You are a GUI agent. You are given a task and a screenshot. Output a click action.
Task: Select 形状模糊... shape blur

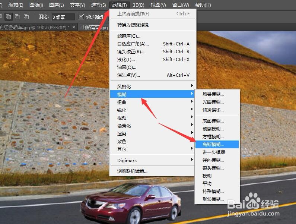(217, 199)
